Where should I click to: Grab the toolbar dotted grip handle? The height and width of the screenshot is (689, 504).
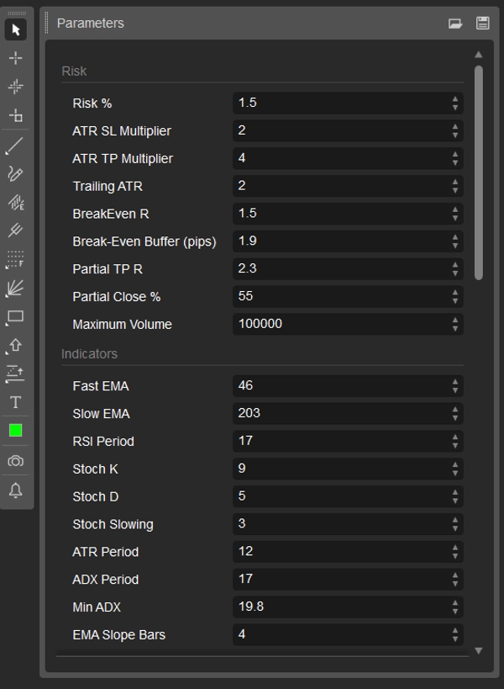(17, 13)
